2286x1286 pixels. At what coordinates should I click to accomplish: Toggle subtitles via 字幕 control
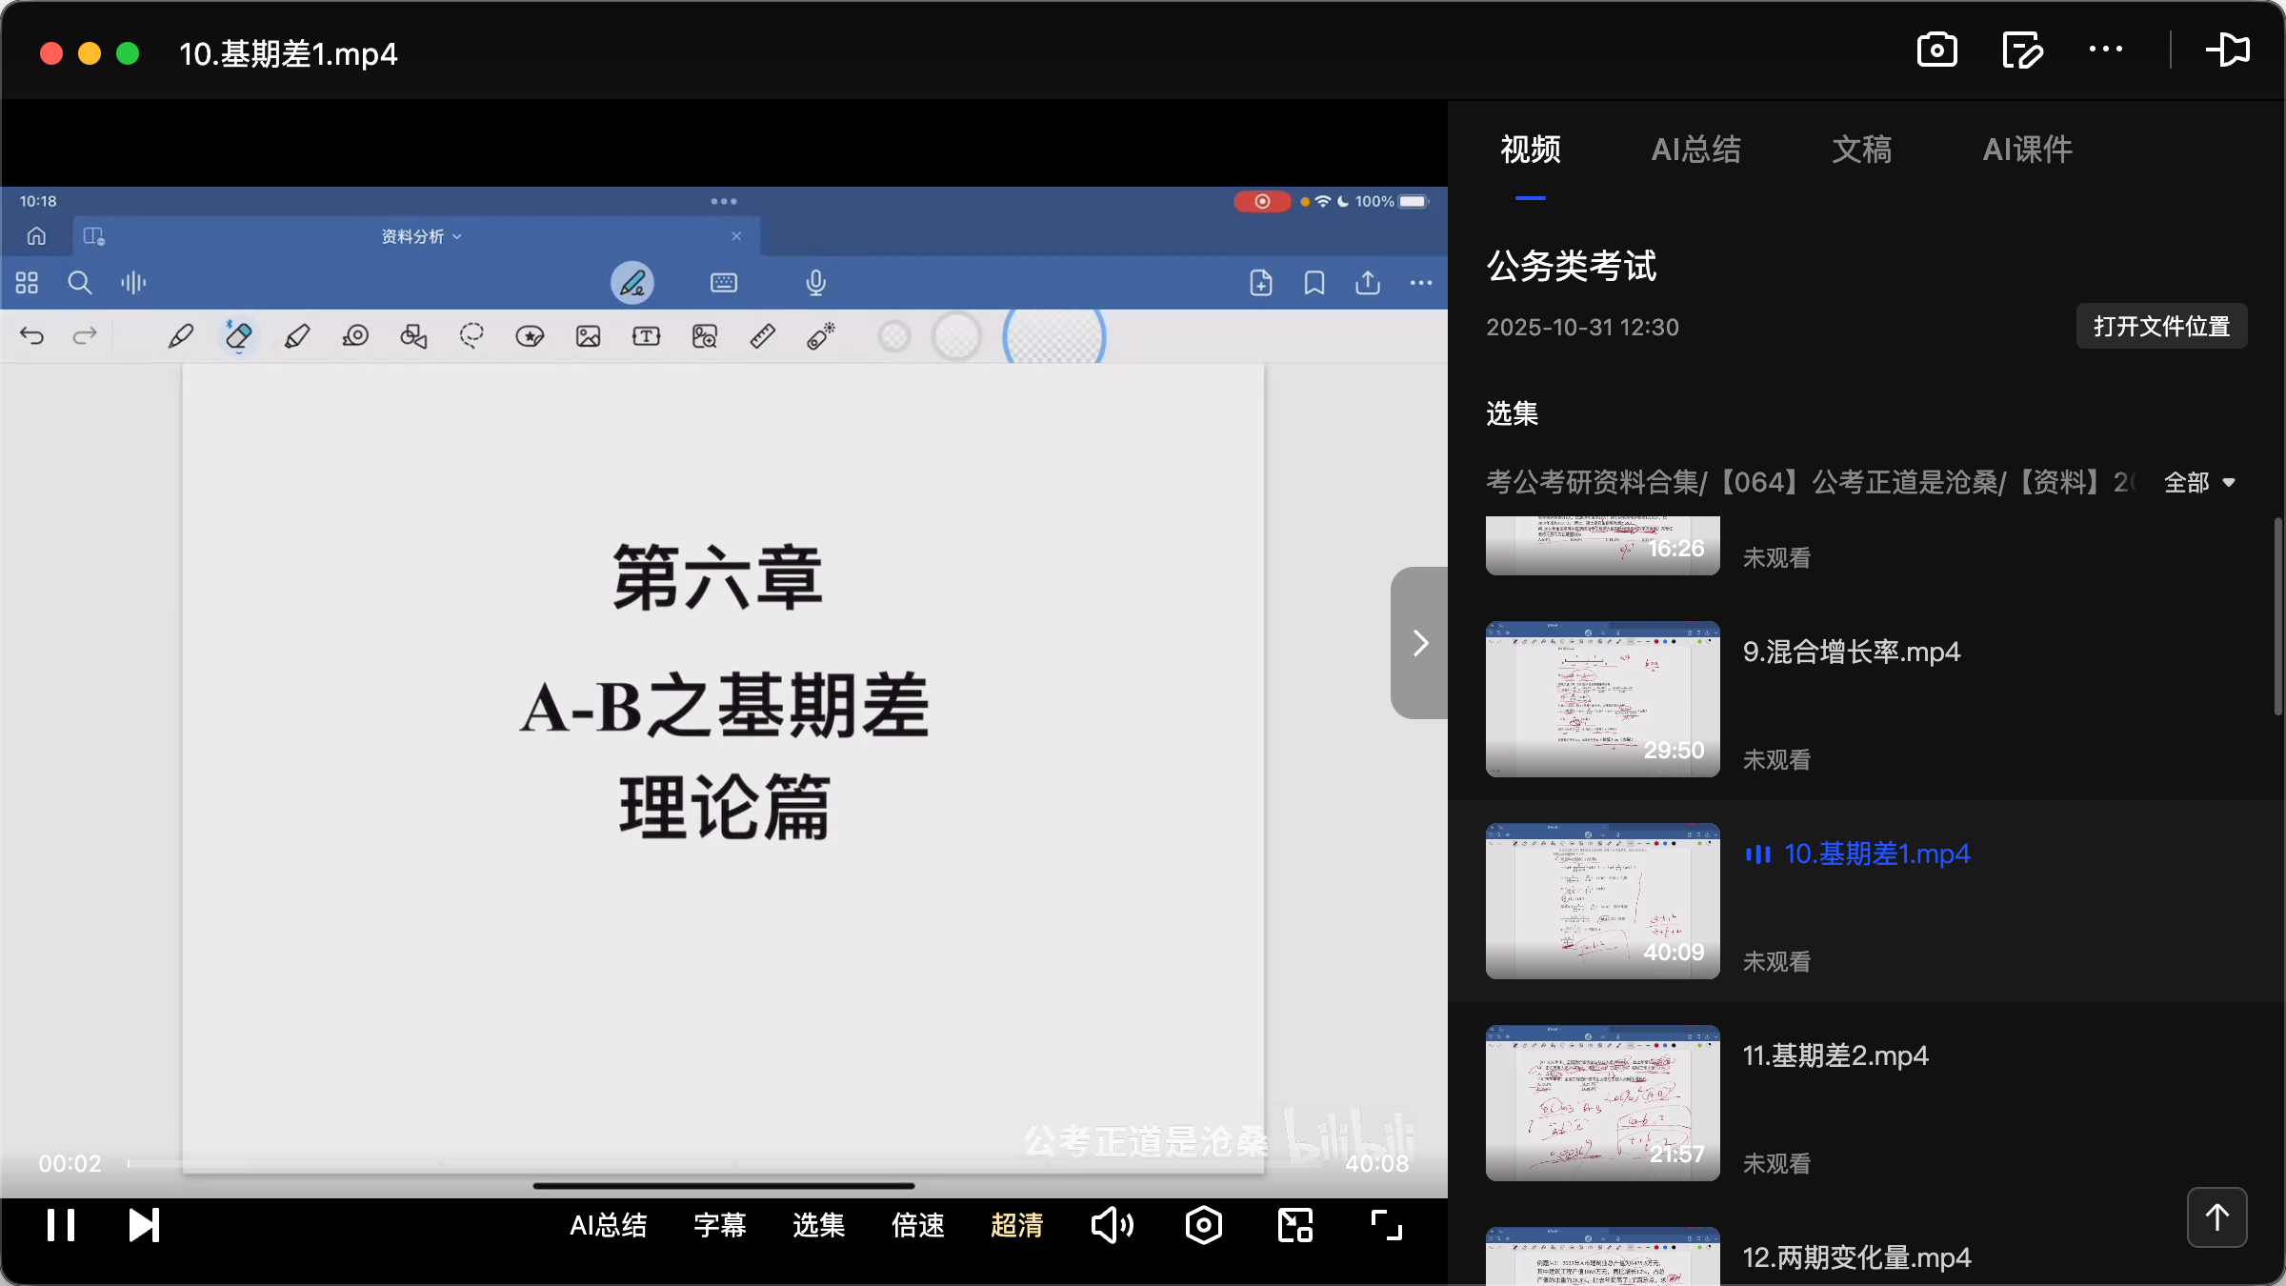720,1225
